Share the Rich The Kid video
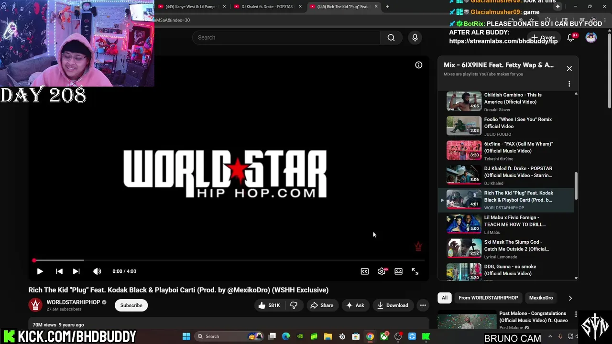The image size is (612, 344). (x=322, y=305)
